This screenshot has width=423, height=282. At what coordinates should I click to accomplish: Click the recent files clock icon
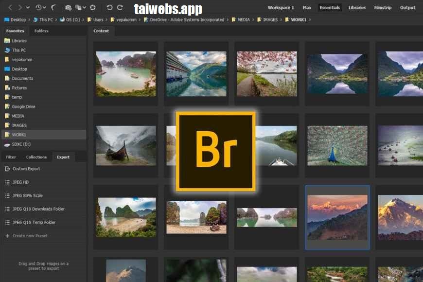pos(38,8)
